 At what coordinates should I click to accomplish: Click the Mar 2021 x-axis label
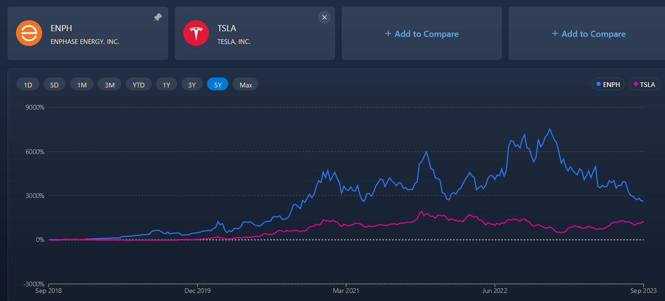346,291
